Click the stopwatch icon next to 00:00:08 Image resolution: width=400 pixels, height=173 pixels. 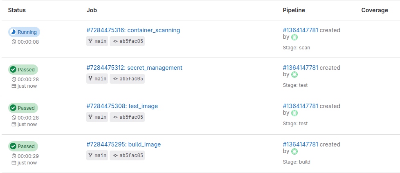[x=14, y=42]
